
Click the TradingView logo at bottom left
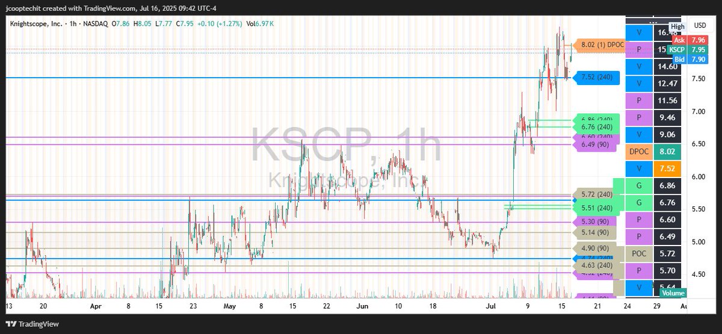click(x=32, y=323)
